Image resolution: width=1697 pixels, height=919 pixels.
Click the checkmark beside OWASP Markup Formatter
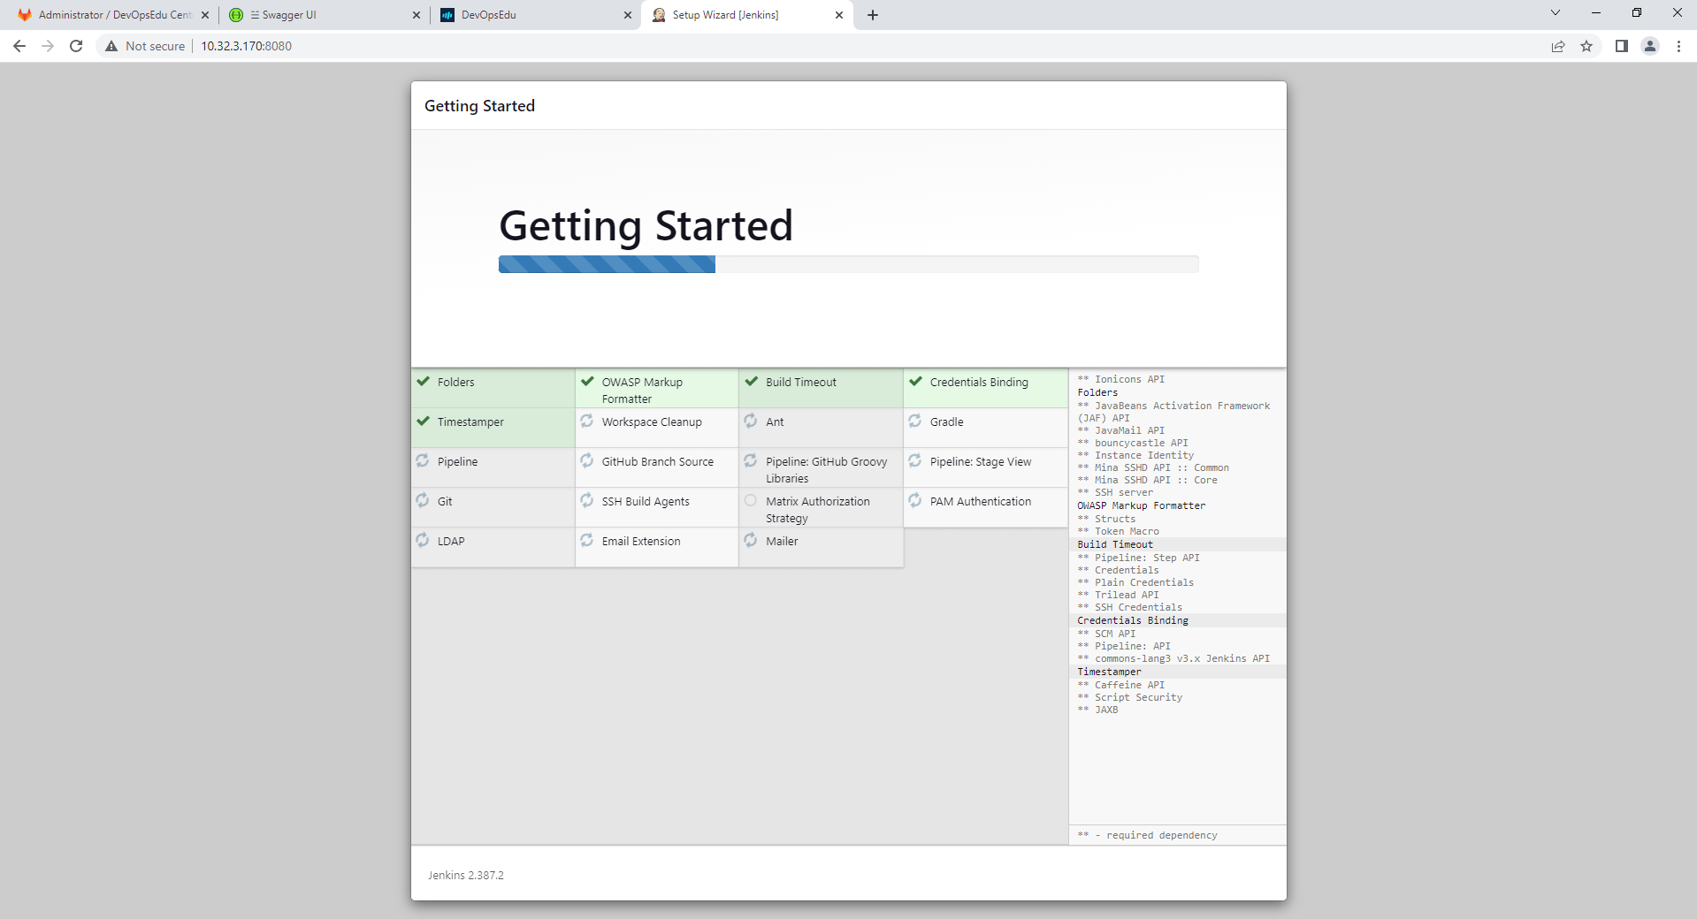point(587,382)
